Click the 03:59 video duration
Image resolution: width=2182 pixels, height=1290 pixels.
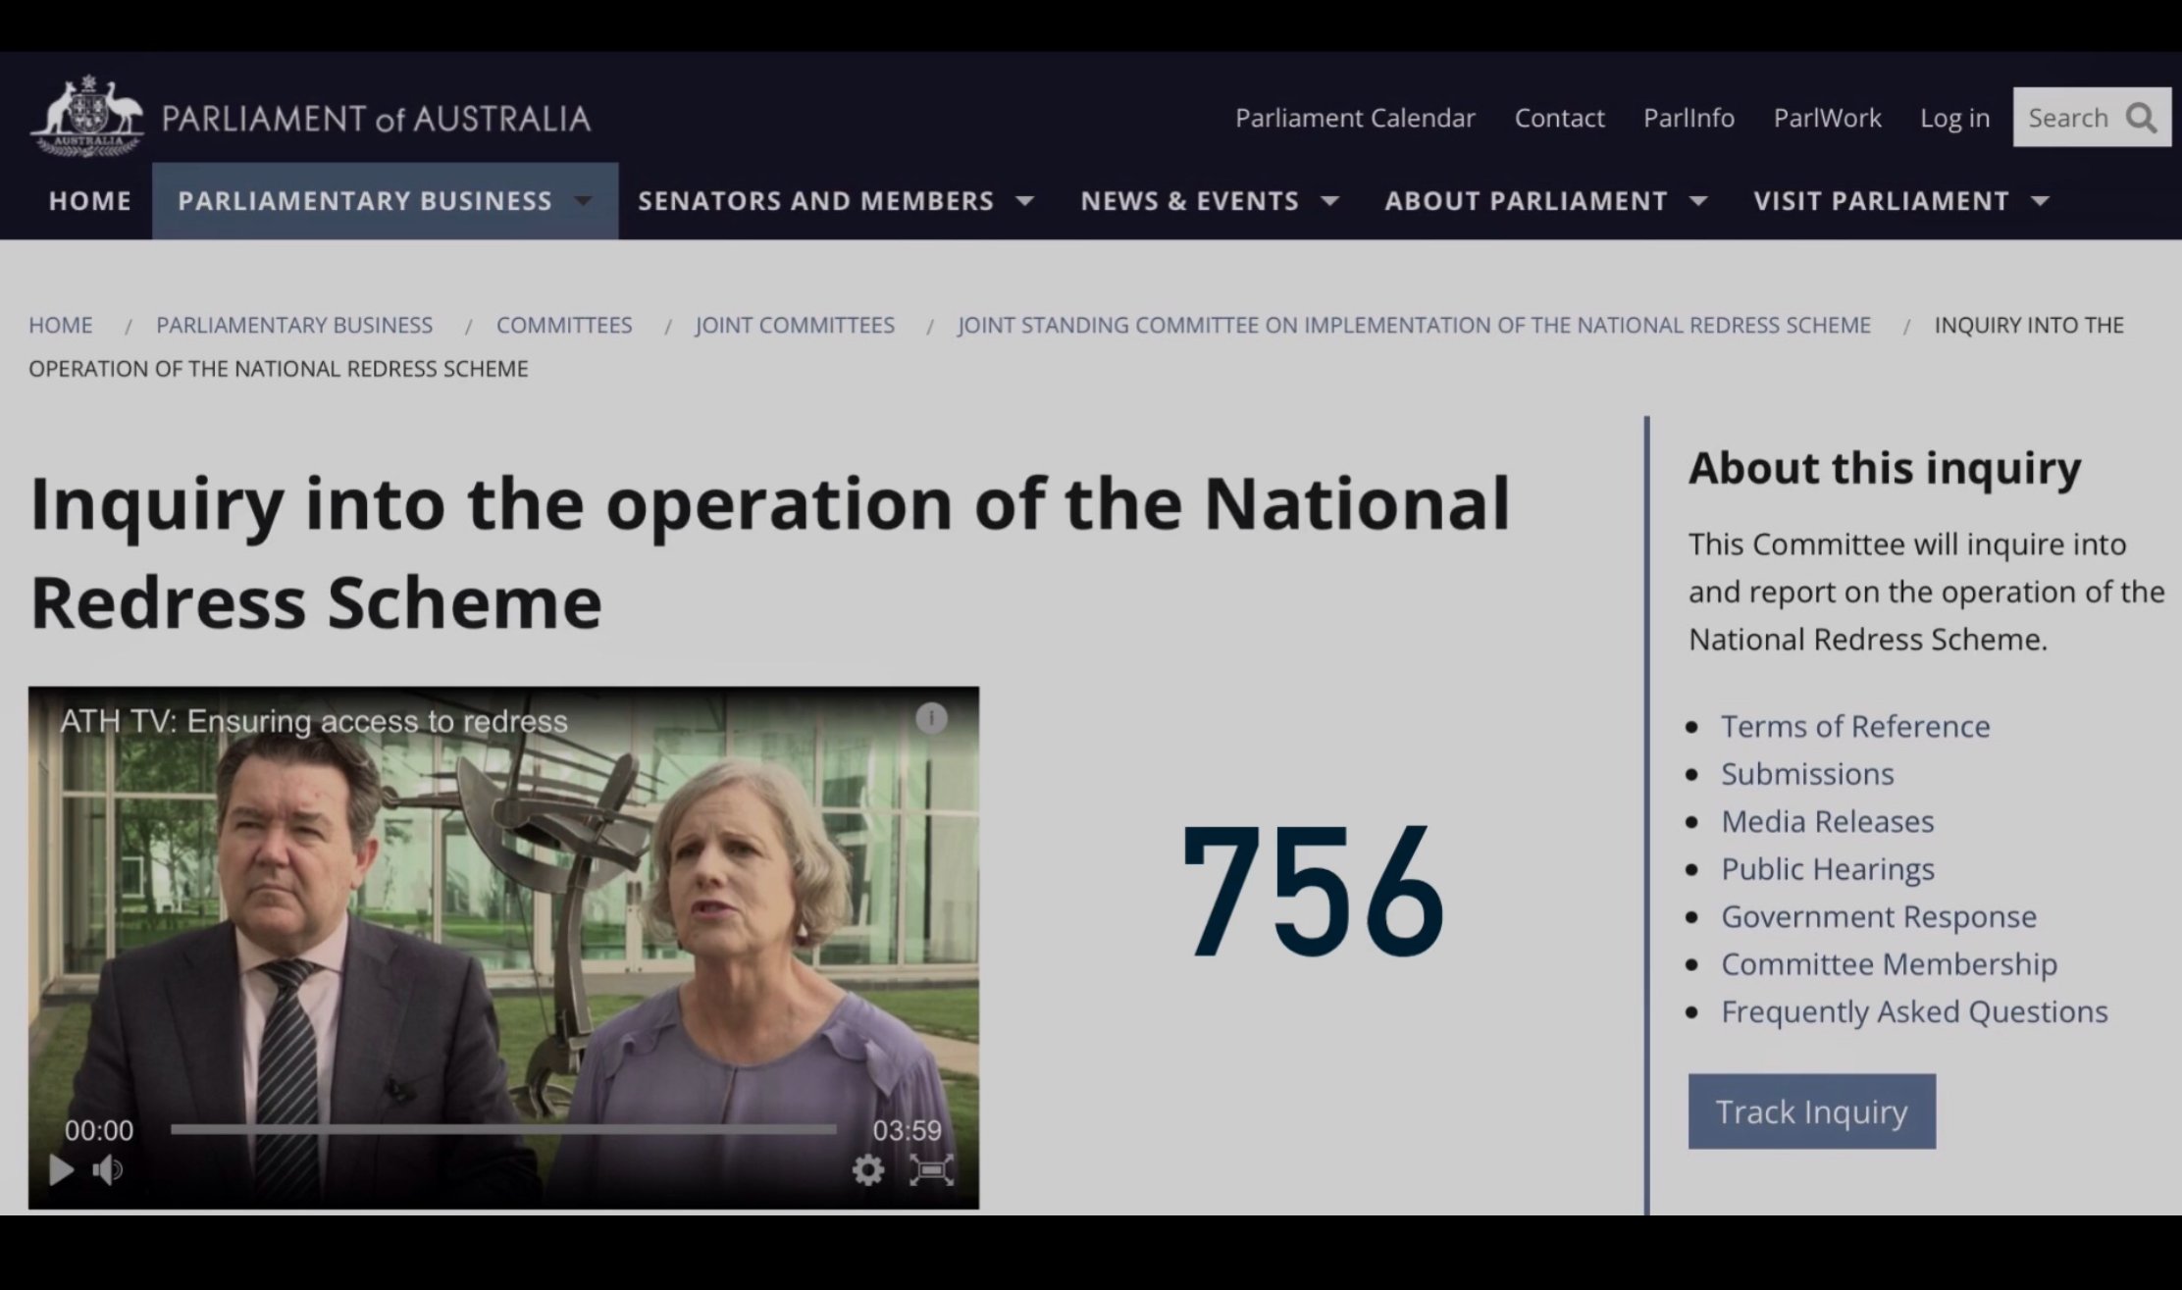coord(907,1131)
